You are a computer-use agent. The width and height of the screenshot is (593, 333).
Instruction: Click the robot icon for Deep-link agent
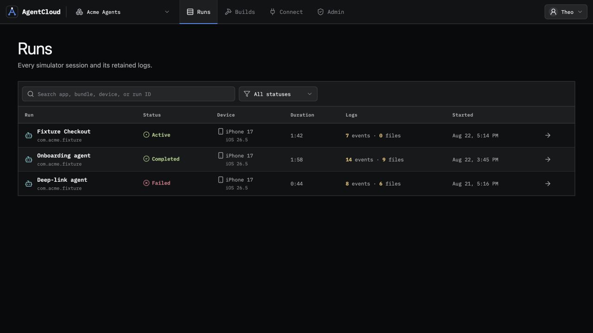[x=29, y=184]
